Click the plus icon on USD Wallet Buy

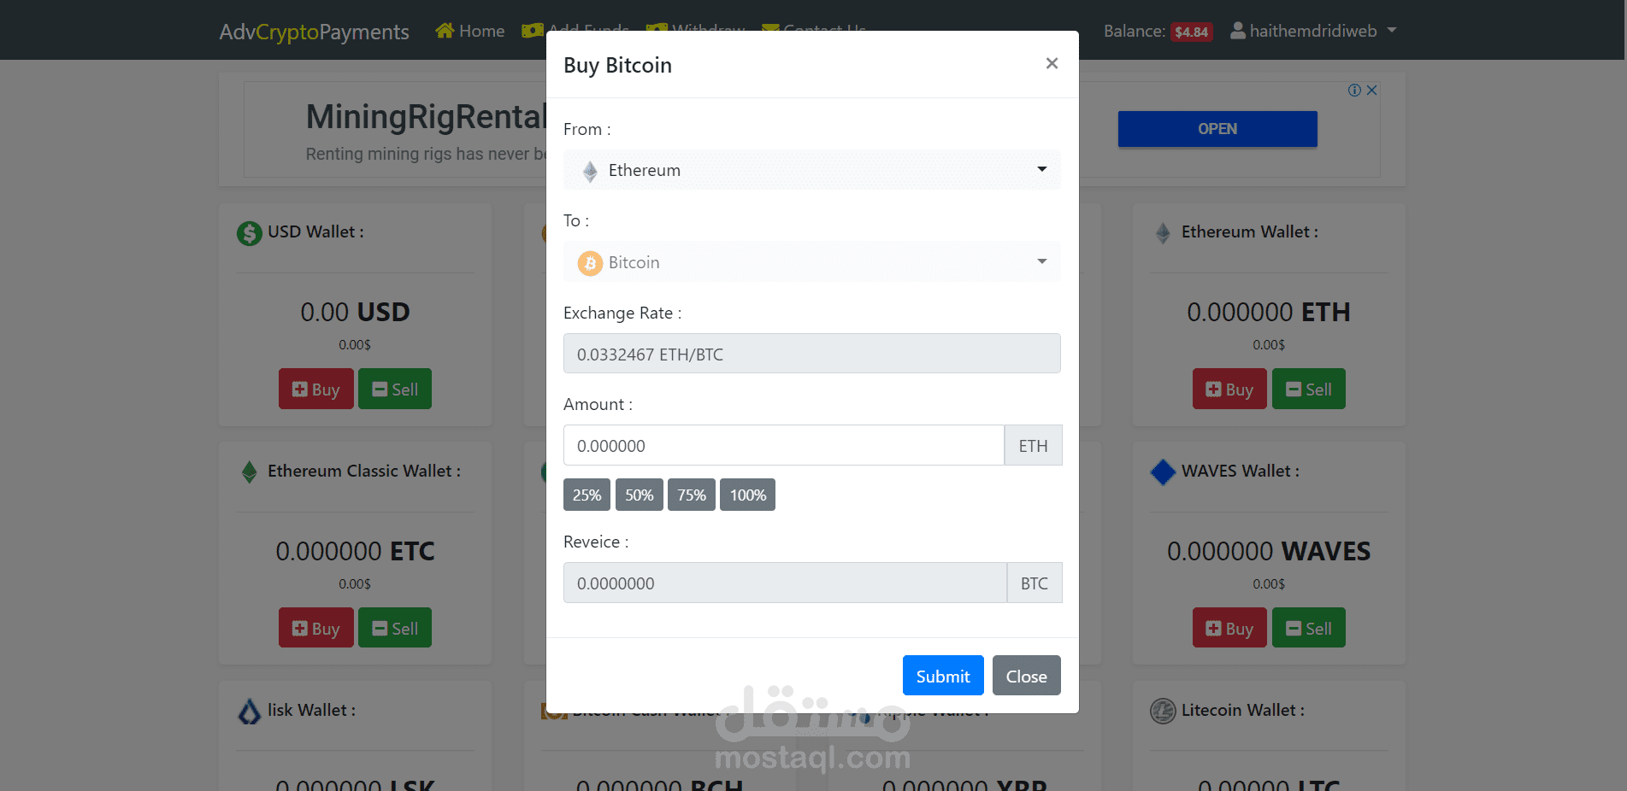point(299,390)
